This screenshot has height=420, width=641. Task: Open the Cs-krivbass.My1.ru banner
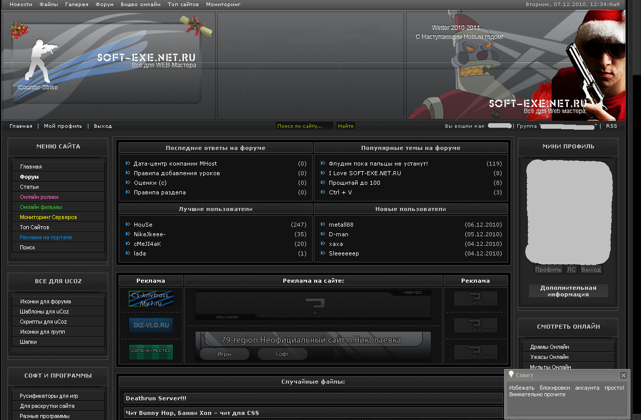point(151,298)
